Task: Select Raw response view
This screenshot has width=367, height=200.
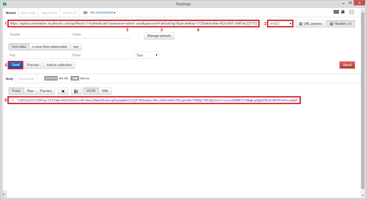Action: tap(30, 91)
